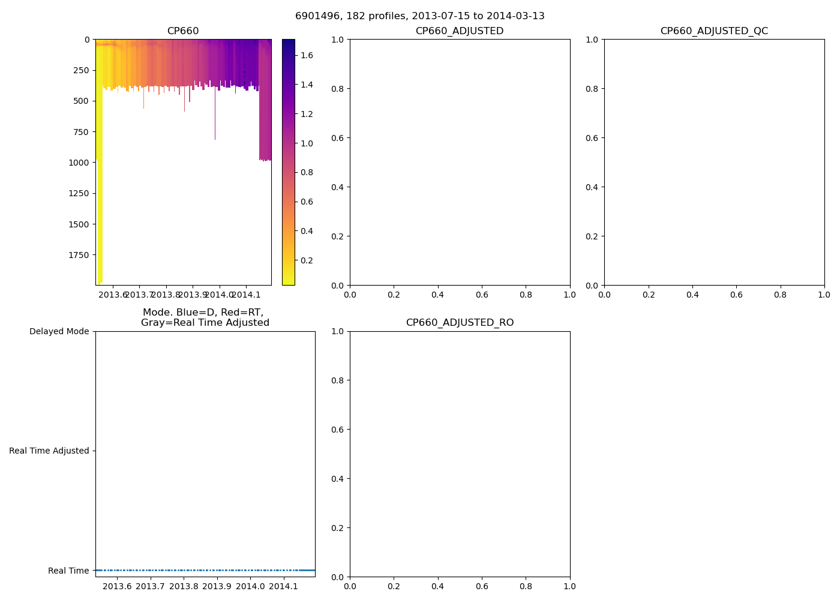The image size is (840, 600).
Task: Click the dark blue top of colorbar
Action: pos(288,43)
